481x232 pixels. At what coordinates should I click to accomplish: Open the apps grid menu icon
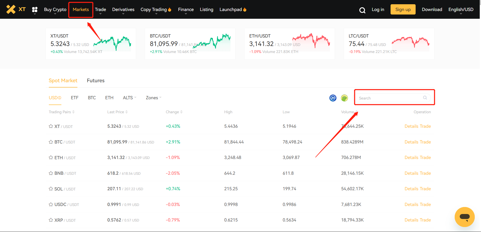tap(35, 9)
